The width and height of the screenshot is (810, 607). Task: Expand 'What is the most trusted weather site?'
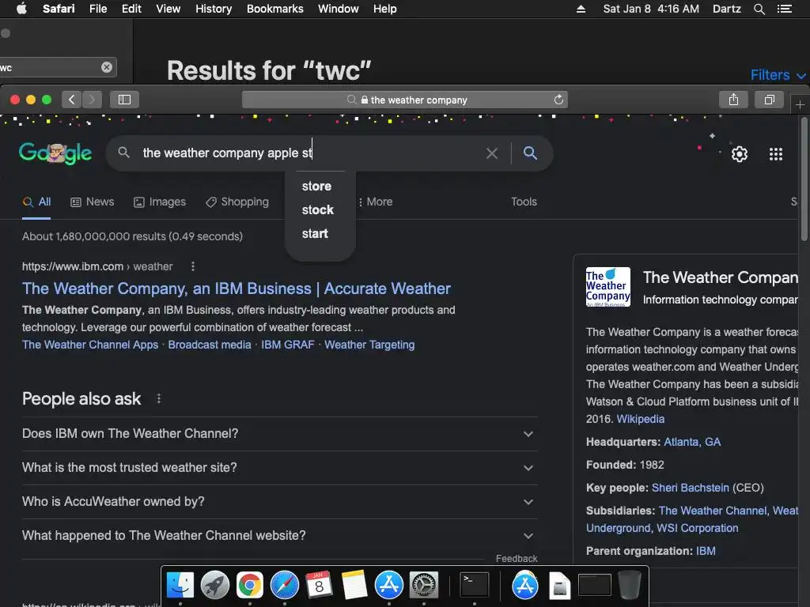[279, 468]
